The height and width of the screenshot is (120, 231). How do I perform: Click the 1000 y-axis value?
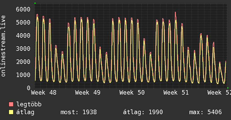pyautogui.click(x=23, y=75)
